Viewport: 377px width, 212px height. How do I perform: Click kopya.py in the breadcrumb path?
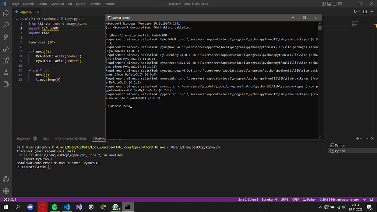click(71, 19)
